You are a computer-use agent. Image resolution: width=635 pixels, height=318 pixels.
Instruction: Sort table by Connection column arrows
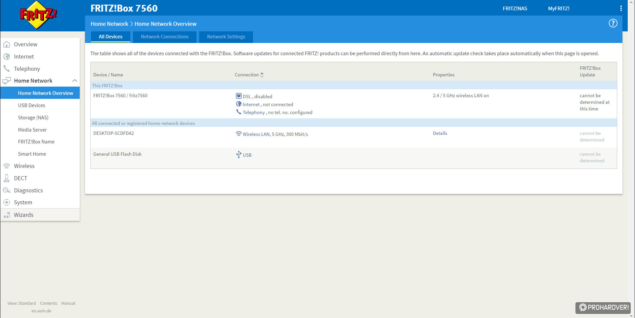tap(262, 75)
